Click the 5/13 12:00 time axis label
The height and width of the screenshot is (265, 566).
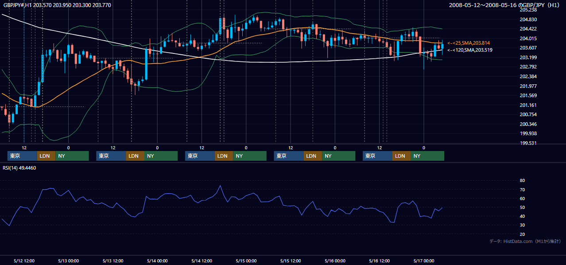pos(113,261)
